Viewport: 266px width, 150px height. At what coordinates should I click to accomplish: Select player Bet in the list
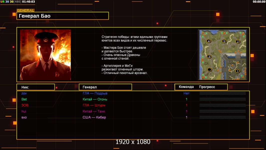coord(24,99)
